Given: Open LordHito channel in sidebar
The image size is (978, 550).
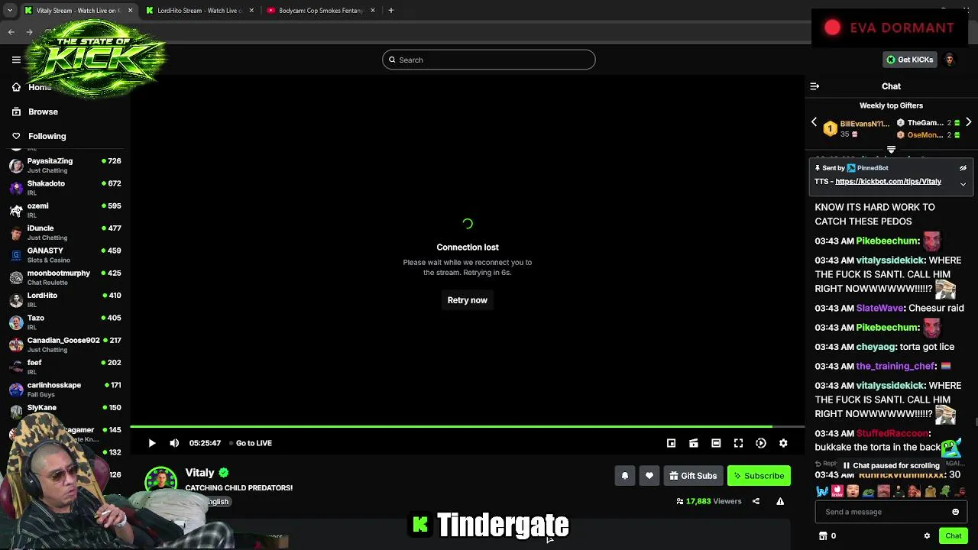Looking at the screenshot, I should [65, 299].
